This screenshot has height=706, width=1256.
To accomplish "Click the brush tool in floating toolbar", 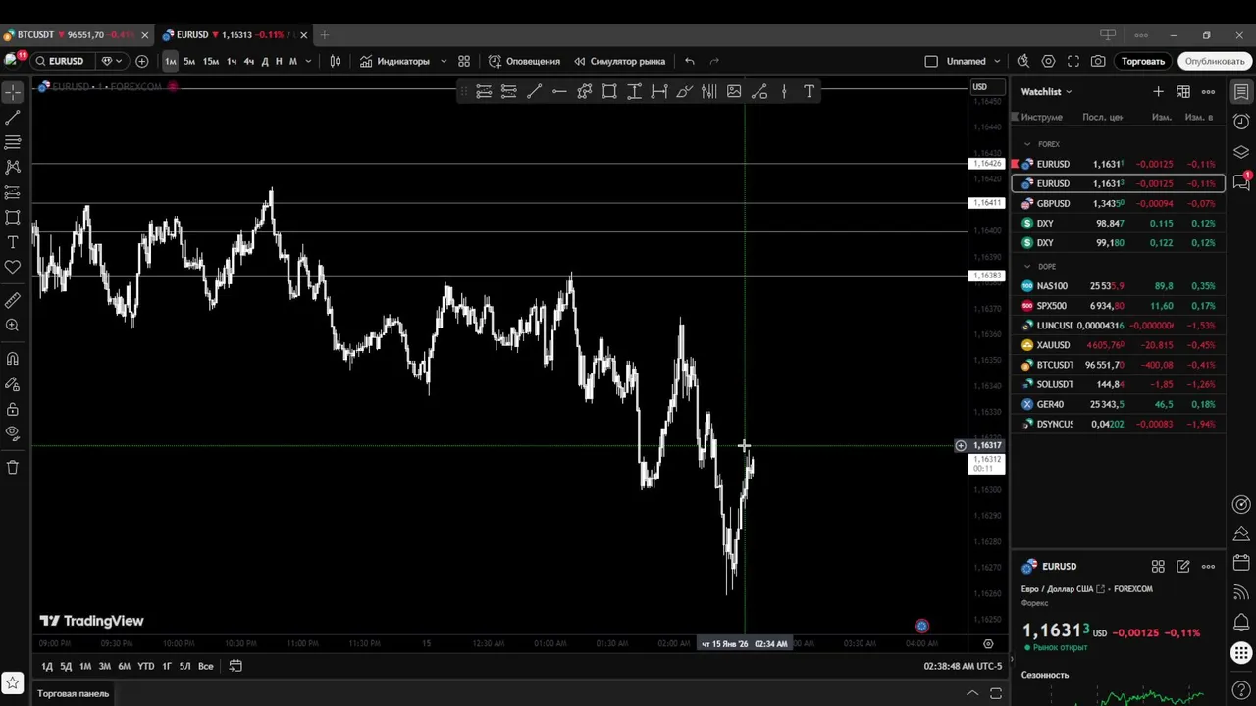I will 684,91.
